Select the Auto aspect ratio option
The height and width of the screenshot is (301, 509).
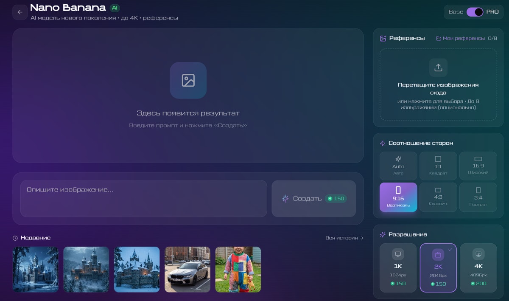click(x=398, y=166)
